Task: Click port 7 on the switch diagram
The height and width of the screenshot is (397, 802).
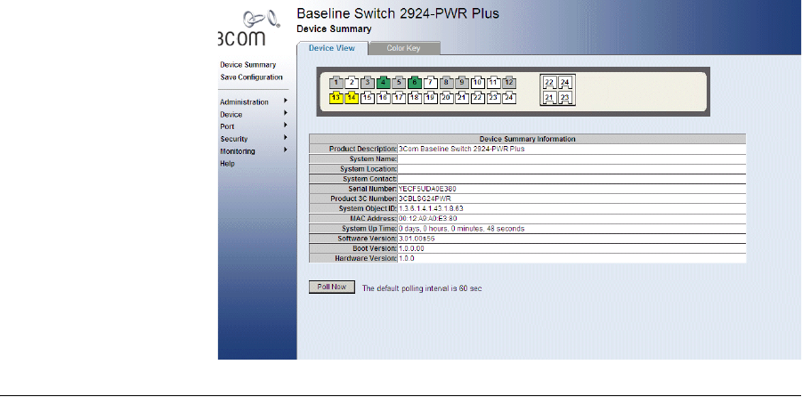Action: [430, 82]
